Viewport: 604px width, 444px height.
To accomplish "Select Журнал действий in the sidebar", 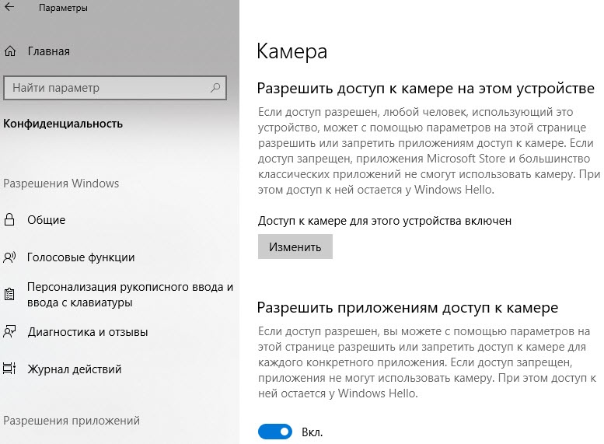I will tap(74, 369).
